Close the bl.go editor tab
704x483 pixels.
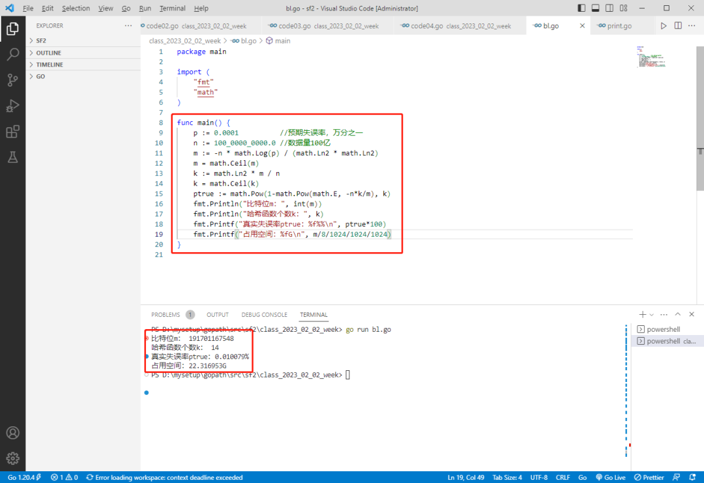coord(582,25)
